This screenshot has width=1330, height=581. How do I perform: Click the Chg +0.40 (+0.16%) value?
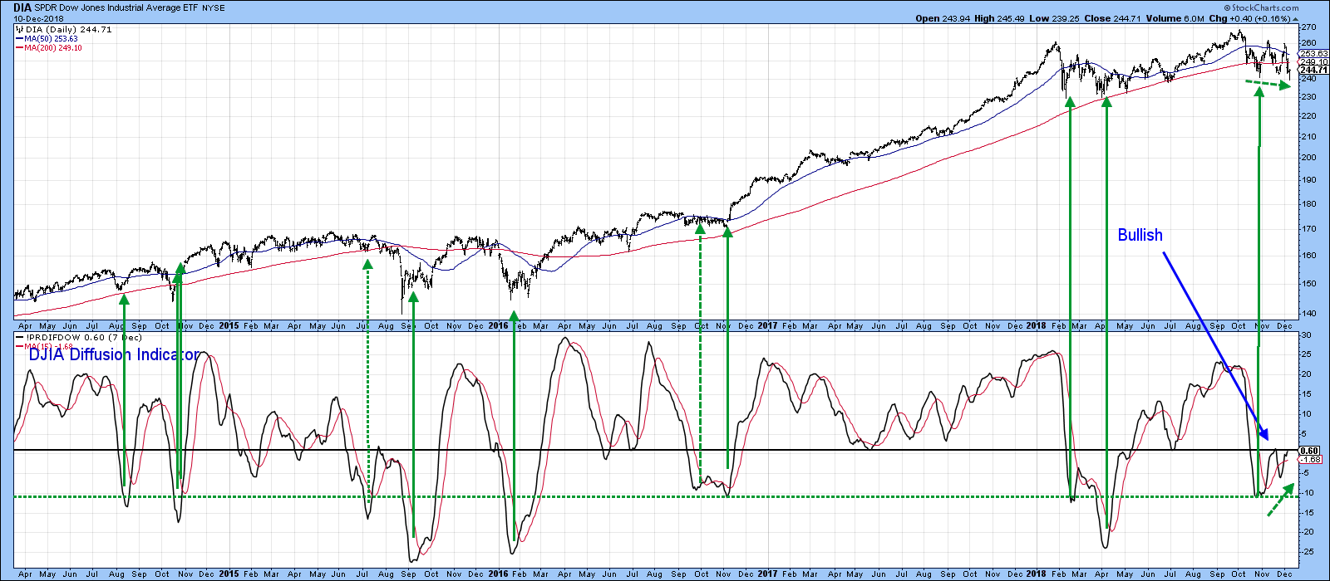(x=1250, y=18)
